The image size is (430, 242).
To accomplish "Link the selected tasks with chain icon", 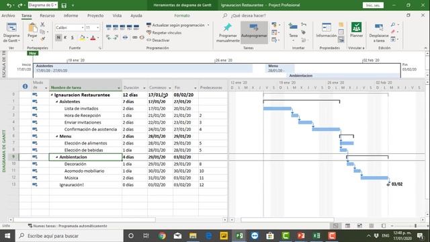I will (x=135, y=38).
